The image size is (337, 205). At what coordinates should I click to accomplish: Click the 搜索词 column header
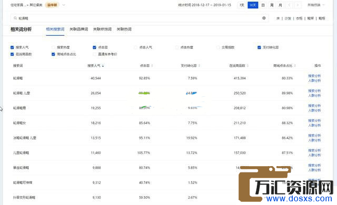point(18,66)
